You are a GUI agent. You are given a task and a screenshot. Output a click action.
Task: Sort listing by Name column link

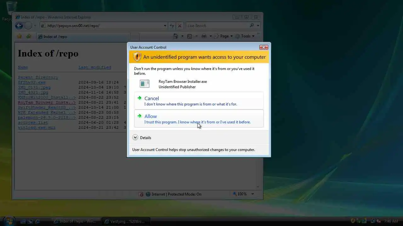[23, 67]
